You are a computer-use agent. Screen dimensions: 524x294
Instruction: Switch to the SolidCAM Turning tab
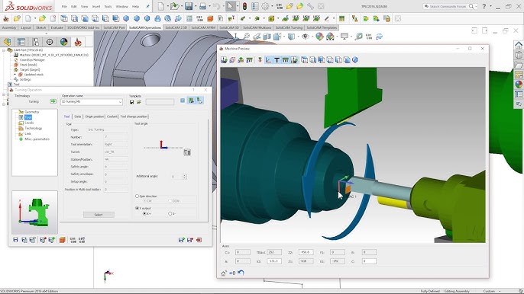[x=289, y=27]
